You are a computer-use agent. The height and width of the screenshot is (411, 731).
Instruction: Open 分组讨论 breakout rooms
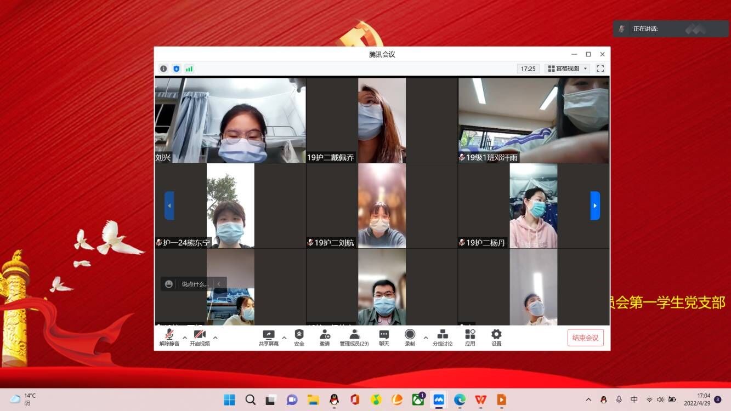(443, 337)
